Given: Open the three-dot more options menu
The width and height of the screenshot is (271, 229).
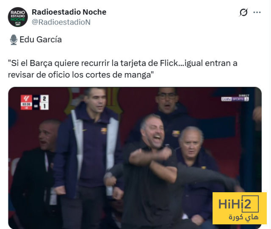Looking at the screenshot, I should 257,12.
